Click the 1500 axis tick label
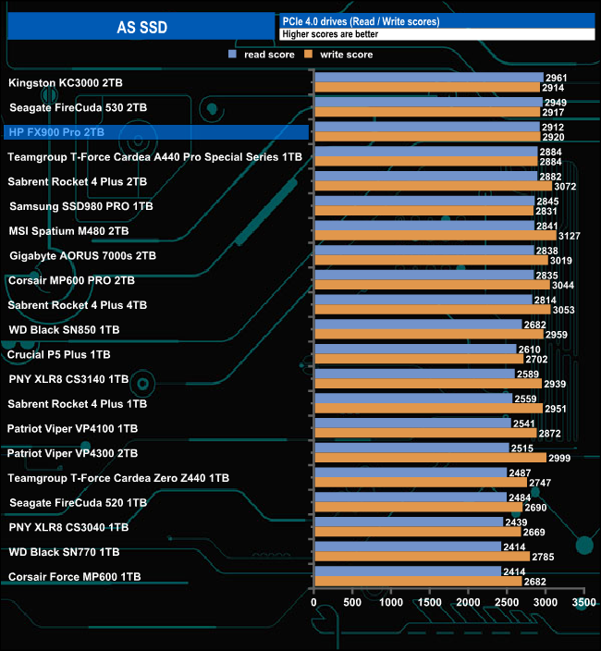Viewport: 601px width, 651px height. pyautogui.click(x=430, y=602)
